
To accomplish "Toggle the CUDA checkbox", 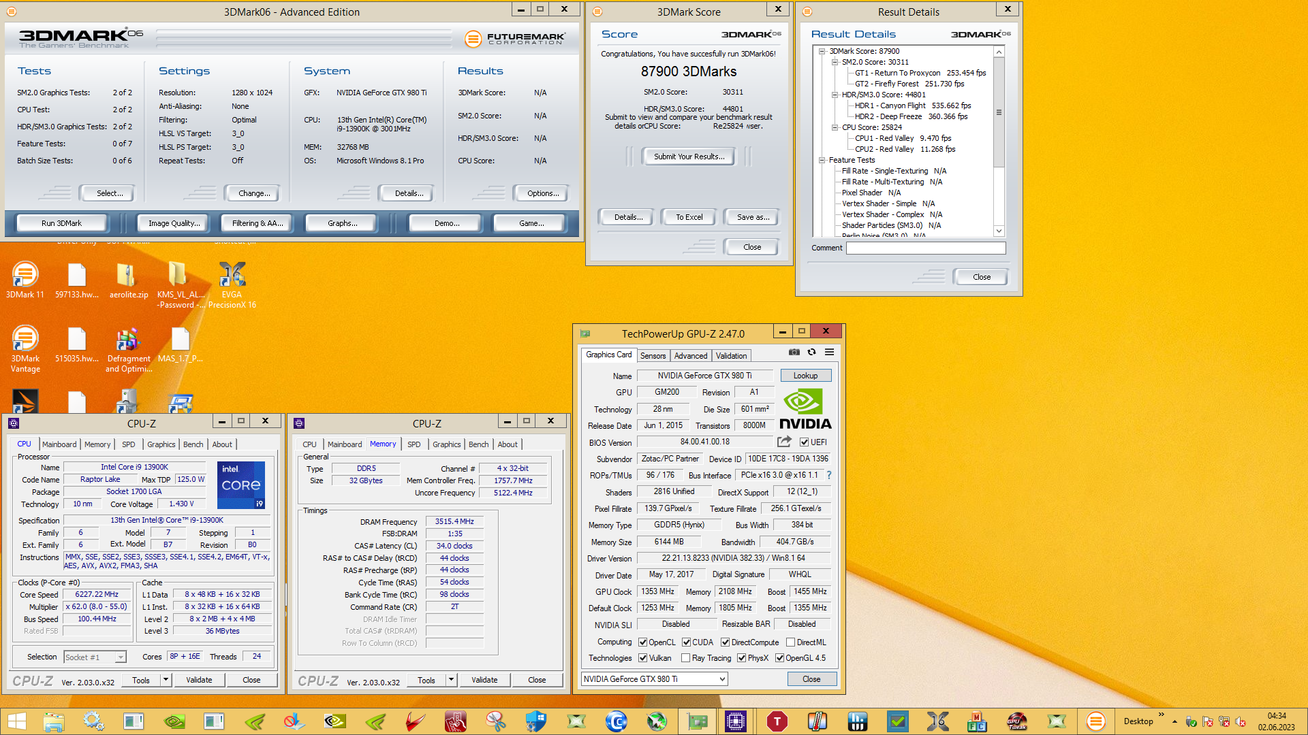I will (x=687, y=642).
